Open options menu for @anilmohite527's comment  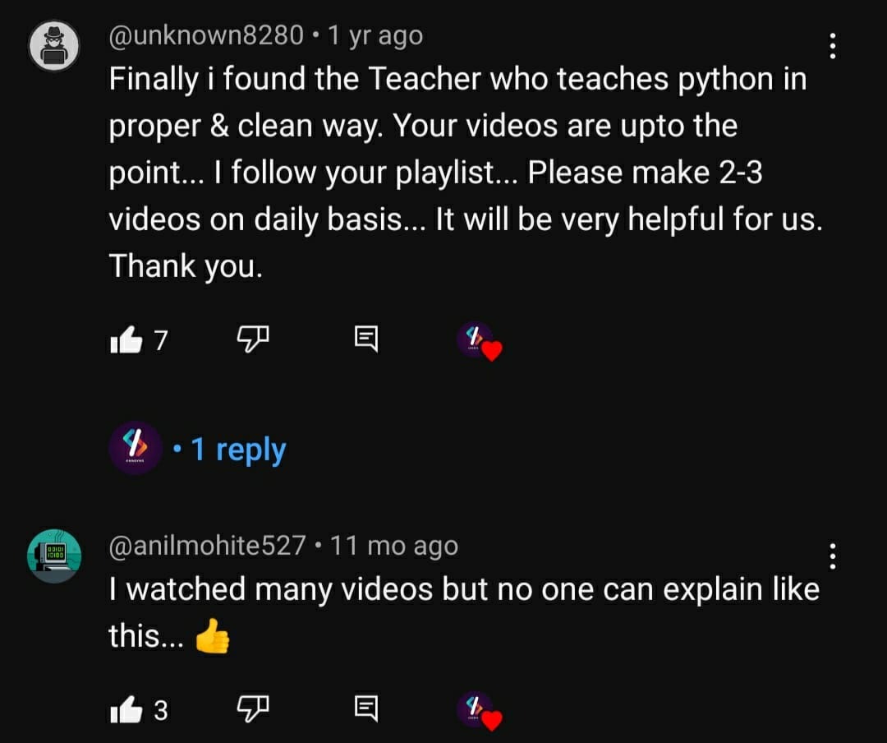point(832,556)
